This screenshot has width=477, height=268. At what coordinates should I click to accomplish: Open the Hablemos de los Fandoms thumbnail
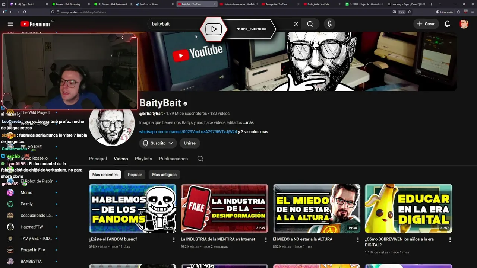132,208
